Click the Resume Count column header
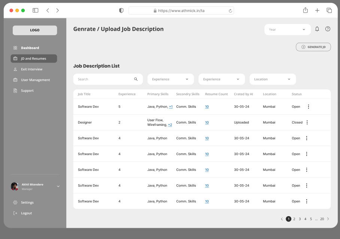 216,94
